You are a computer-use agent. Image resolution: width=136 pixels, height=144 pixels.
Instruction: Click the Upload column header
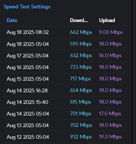click(107, 20)
